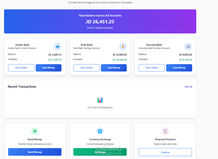Click the Arab Bank money bag icon
The image size is (218, 159).
[x=123, y=47]
